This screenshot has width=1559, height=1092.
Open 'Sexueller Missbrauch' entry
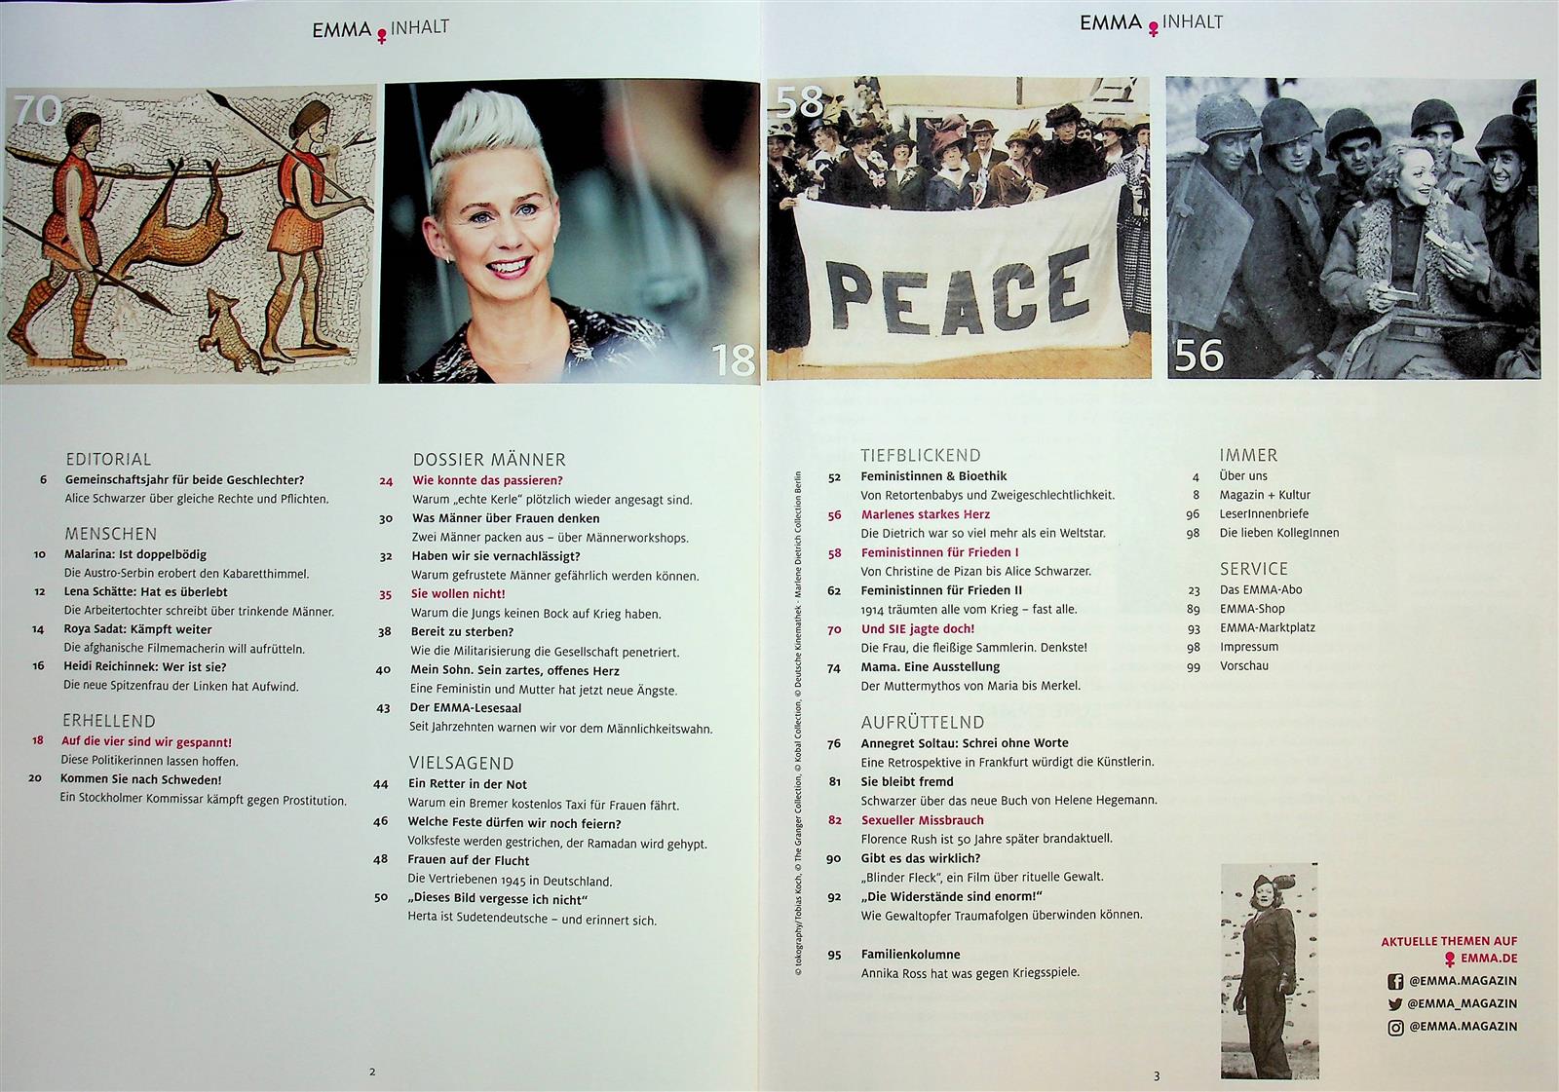[923, 820]
